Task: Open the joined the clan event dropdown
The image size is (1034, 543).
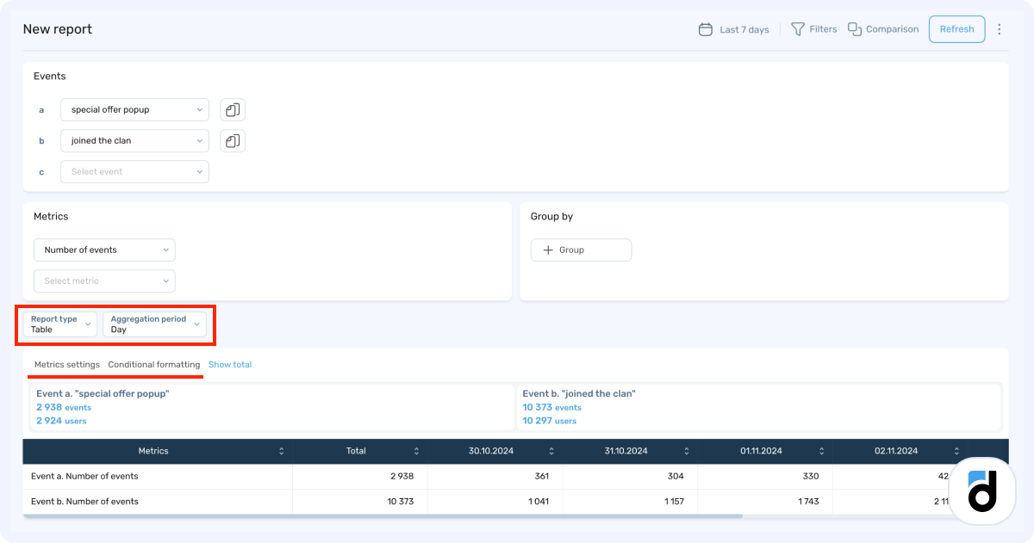Action: point(134,141)
